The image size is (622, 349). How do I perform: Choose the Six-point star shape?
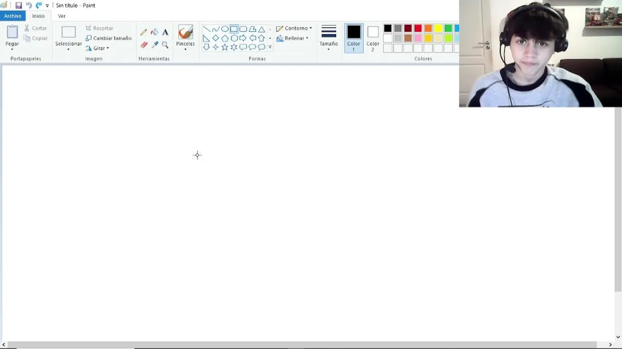(x=234, y=47)
